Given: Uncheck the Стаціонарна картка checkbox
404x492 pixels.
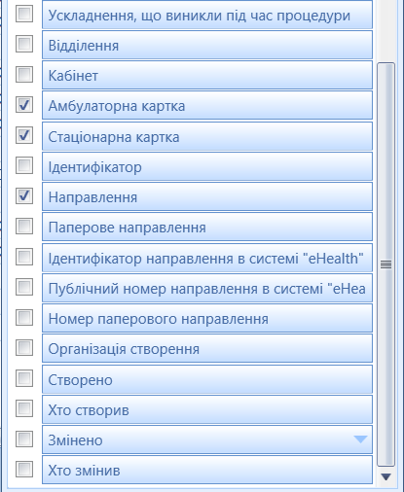Looking at the screenshot, I should [24, 135].
